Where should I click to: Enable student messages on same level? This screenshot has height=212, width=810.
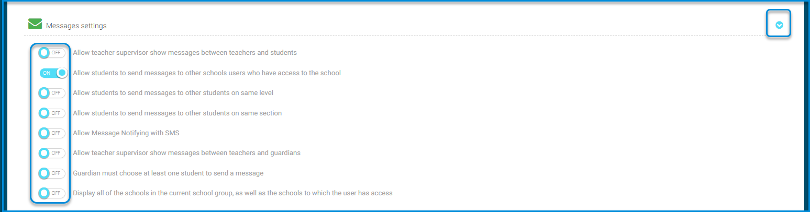coord(52,93)
